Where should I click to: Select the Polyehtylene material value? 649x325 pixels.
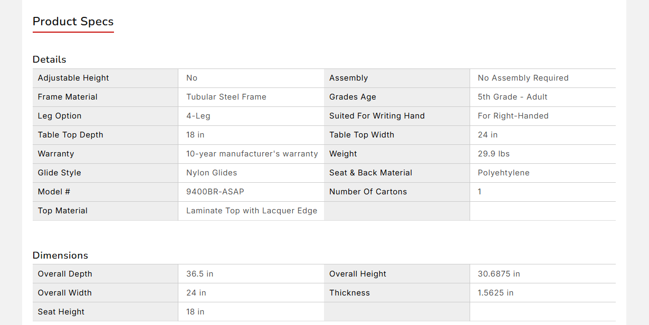pyautogui.click(x=503, y=173)
